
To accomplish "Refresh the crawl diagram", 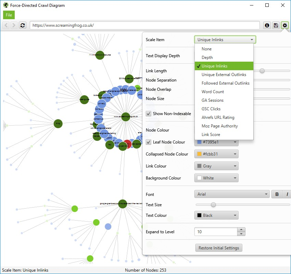I will 23,25.
